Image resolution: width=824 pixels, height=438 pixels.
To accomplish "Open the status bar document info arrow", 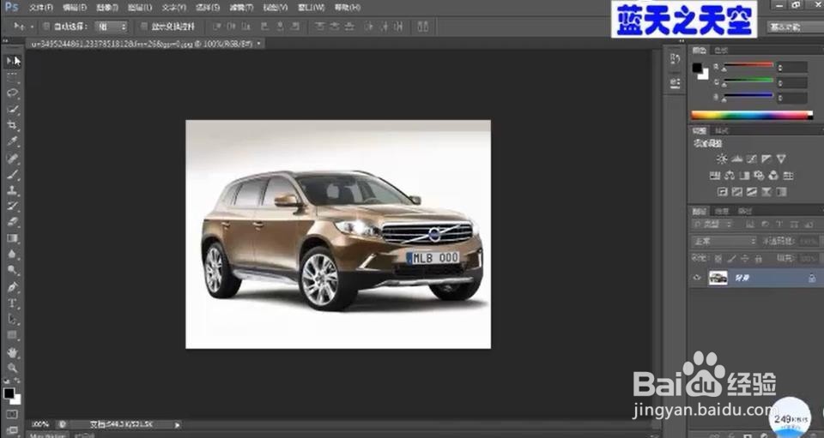I will [177, 425].
